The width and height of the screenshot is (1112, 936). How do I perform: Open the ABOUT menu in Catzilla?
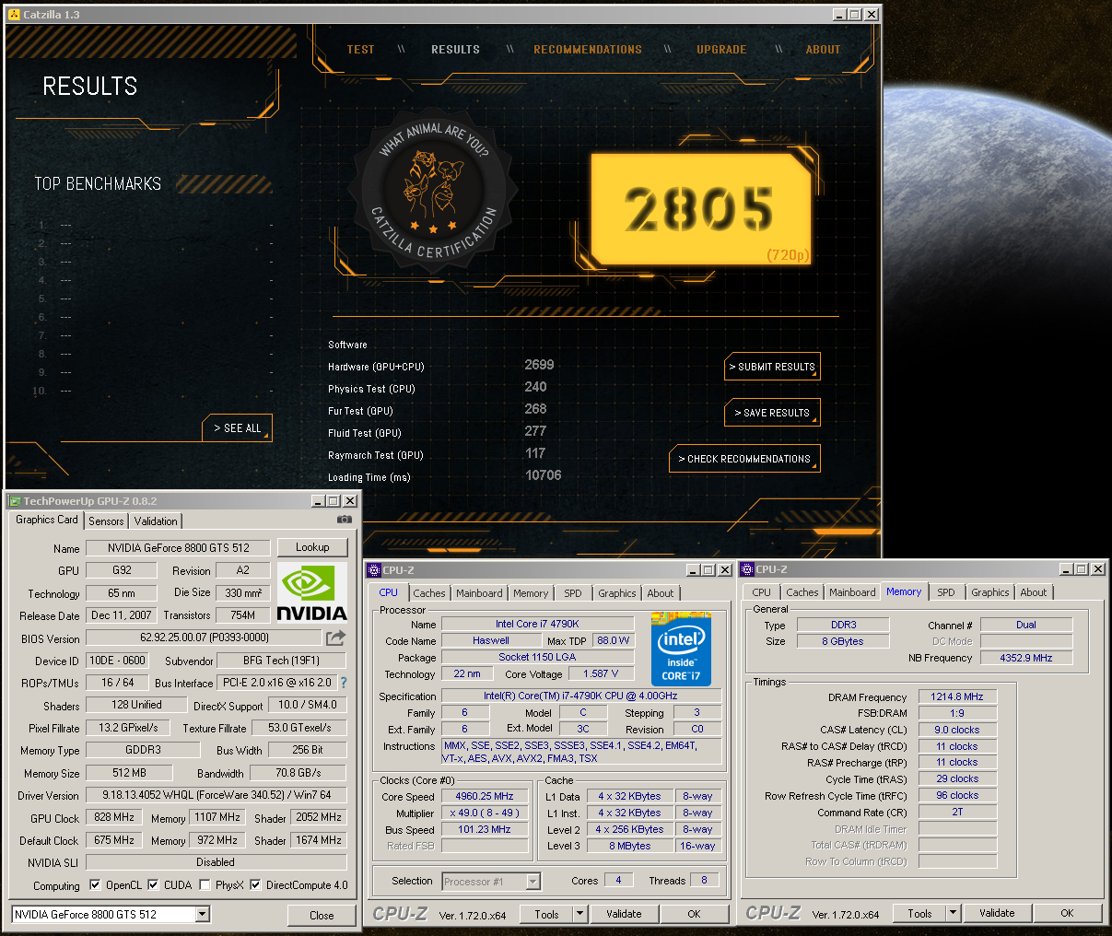823,50
